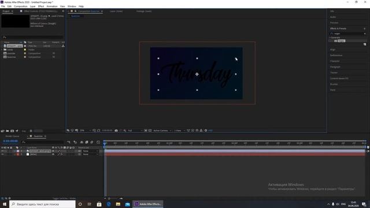Open File Explorer from the taskbar

tap(118, 204)
